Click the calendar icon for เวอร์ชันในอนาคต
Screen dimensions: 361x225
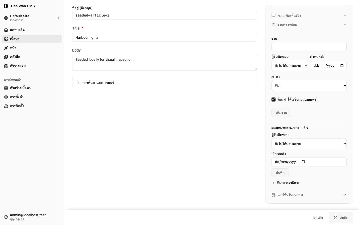[x=274, y=195]
